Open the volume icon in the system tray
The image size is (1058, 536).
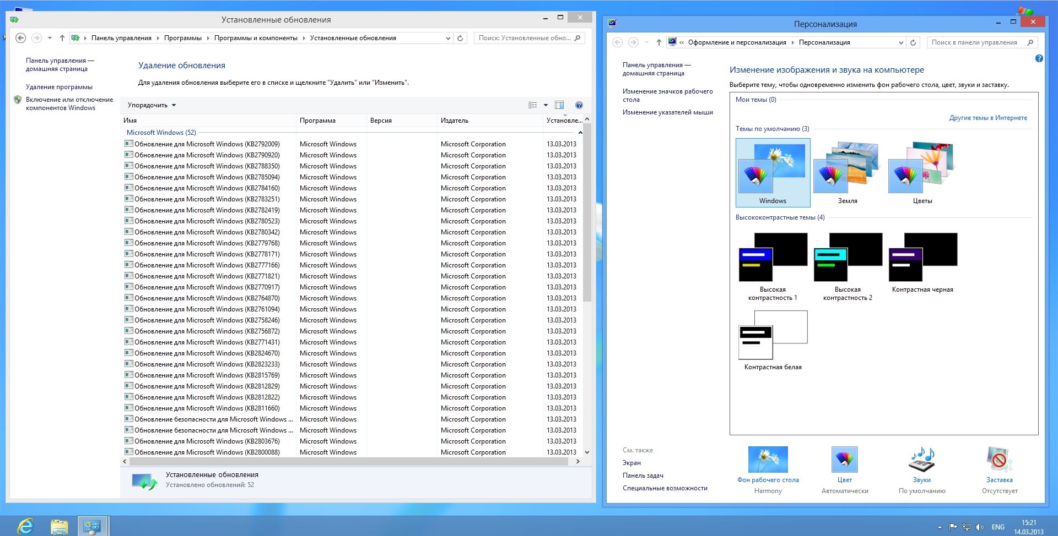tap(979, 527)
